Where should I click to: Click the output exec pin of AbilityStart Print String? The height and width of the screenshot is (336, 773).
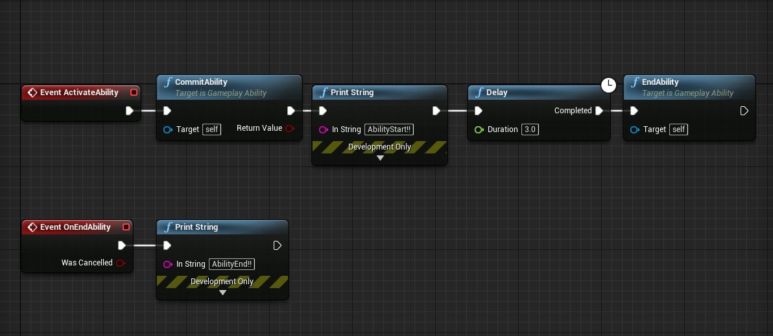click(436, 111)
